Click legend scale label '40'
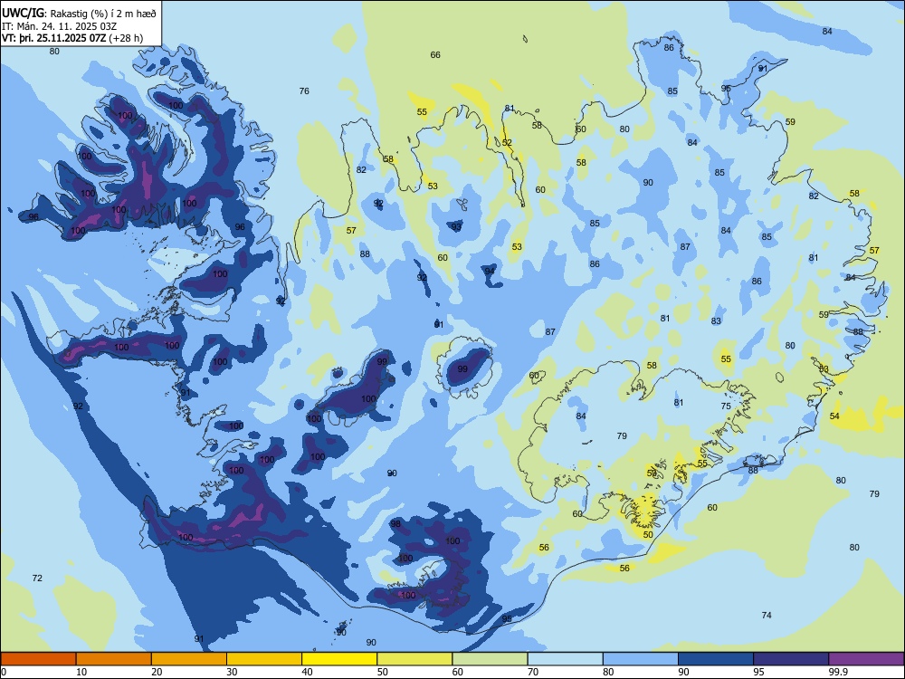 pyautogui.click(x=307, y=672)
